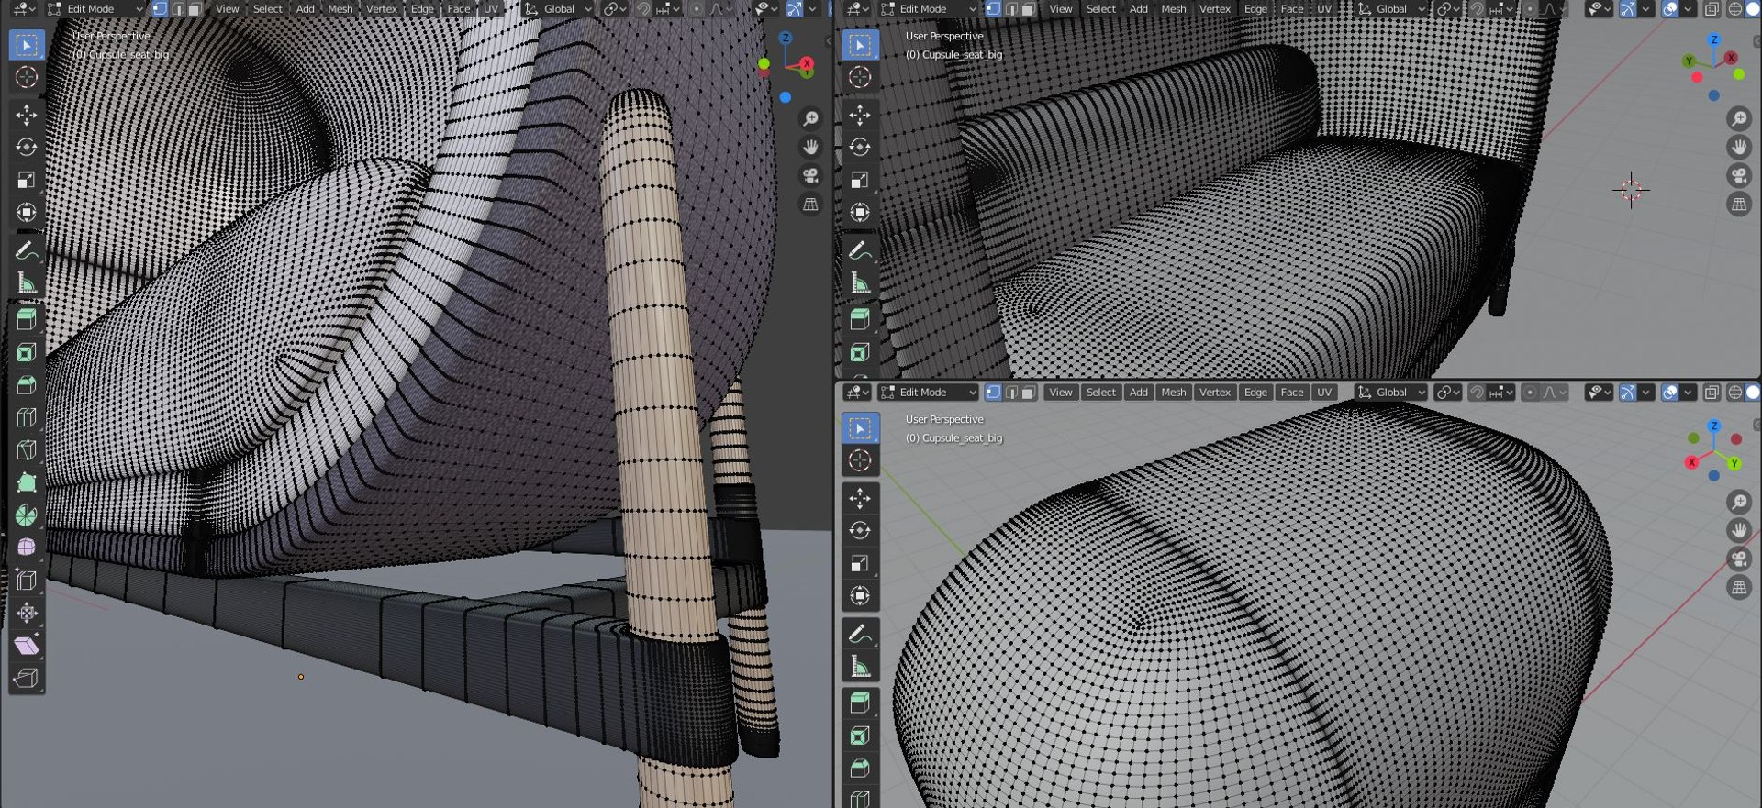Select the Extrude Region tool in left viewport
The height and width of the screenshot is (808, 1762).
pos(27,319)
